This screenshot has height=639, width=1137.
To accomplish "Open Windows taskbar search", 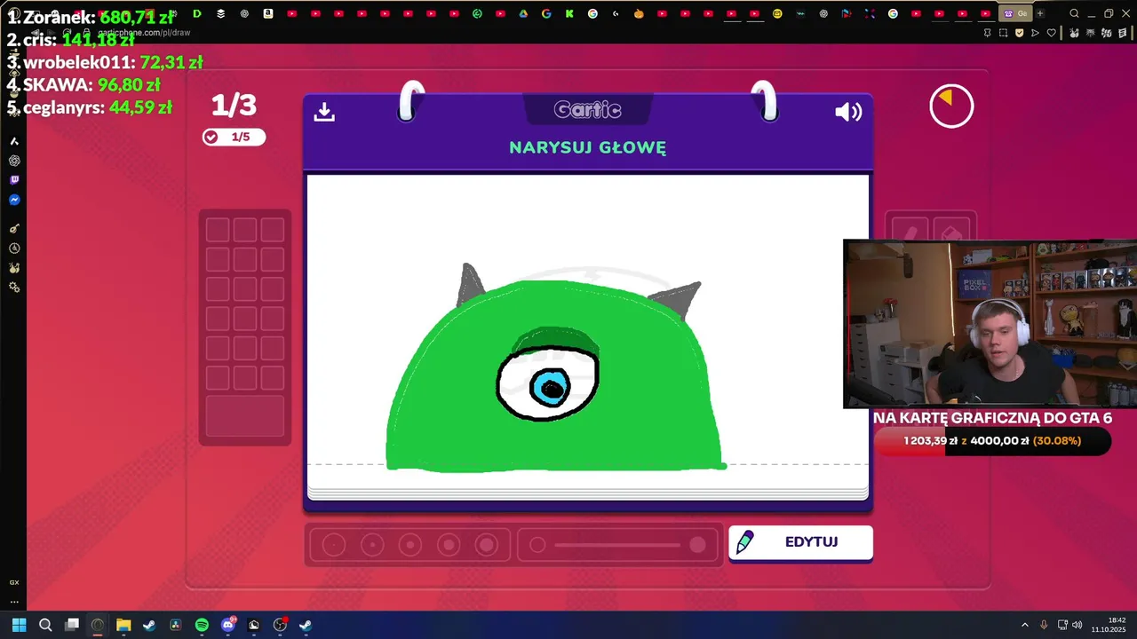I will (x=45, y=625).
